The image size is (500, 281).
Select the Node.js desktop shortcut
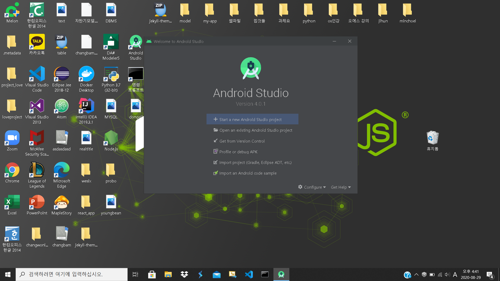[x=111, y=140]
